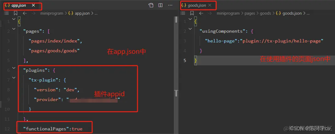Click the "pages/goods/goods" string

click(x=54, y=51)
